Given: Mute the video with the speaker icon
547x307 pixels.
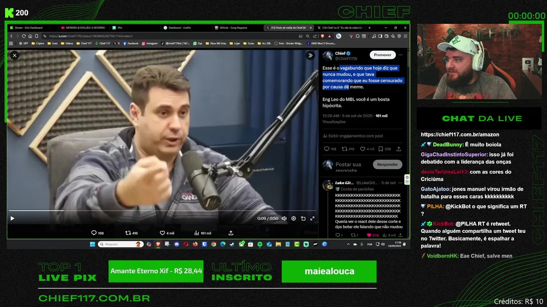Looking at the screenshot, I should click(284, 218).
